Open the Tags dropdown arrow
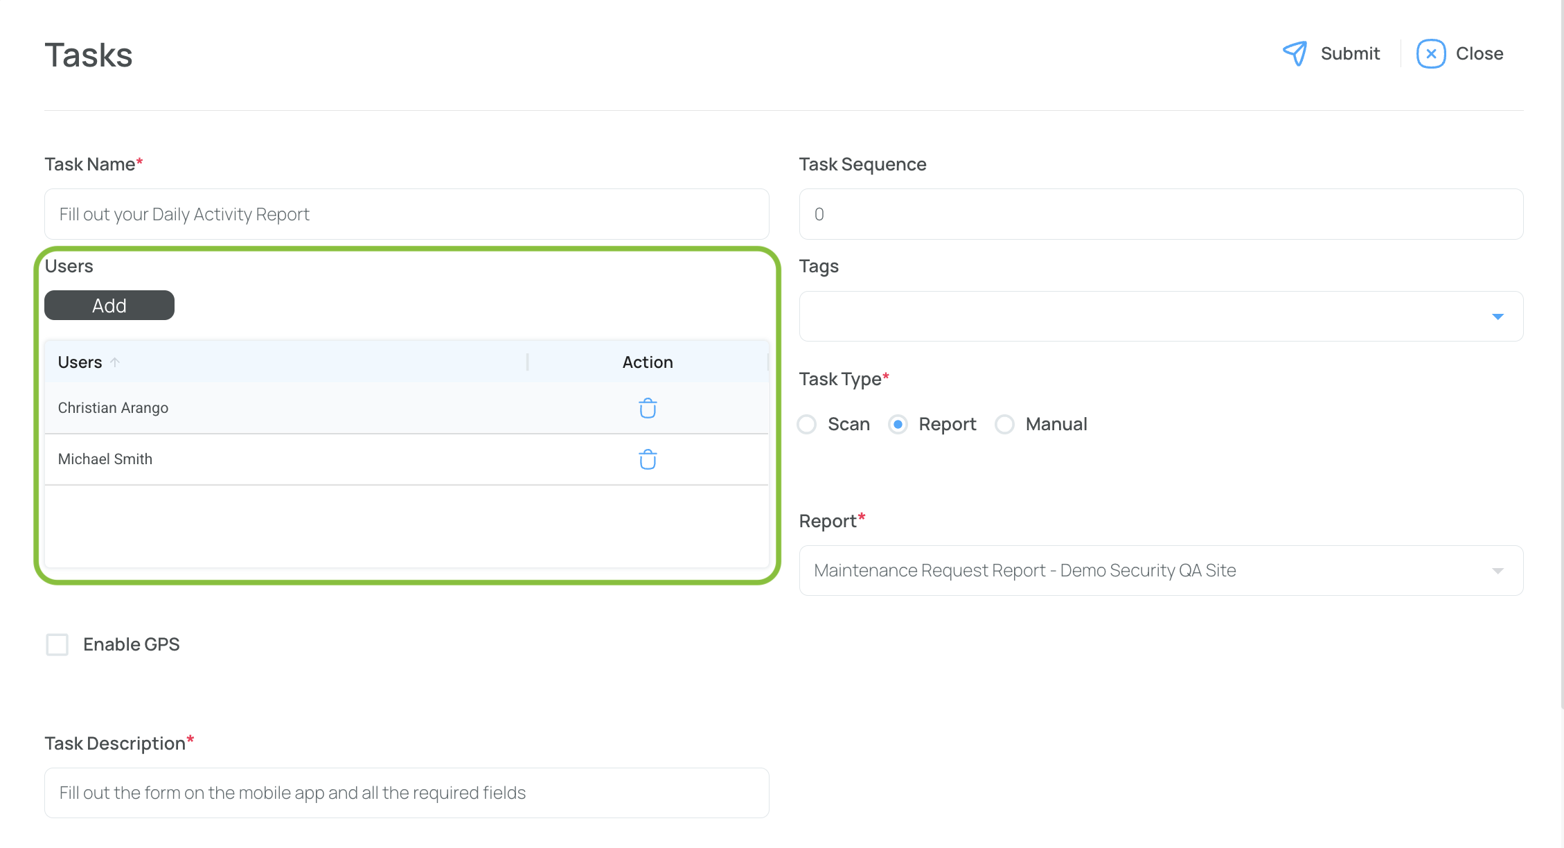The height and width of the screenshot is (848, 1564). (x=1498, y=317)
